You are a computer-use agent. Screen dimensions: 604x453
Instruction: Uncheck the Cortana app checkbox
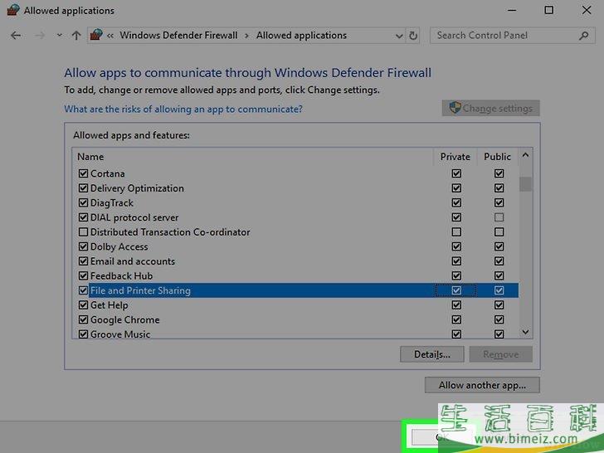pyautogui.click(x=83, y=174)
